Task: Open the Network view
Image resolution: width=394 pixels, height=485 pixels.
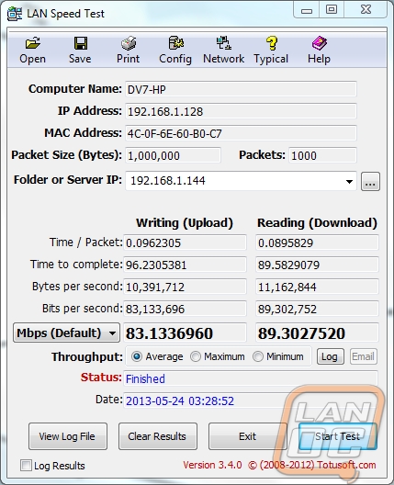Action: (223, 51)
